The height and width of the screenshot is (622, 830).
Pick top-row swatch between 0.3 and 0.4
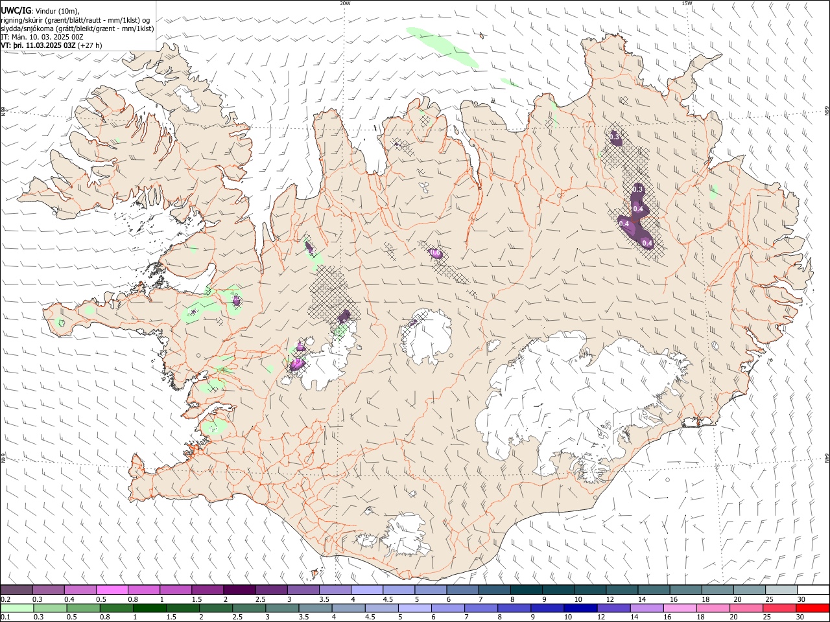click(48, 590)
